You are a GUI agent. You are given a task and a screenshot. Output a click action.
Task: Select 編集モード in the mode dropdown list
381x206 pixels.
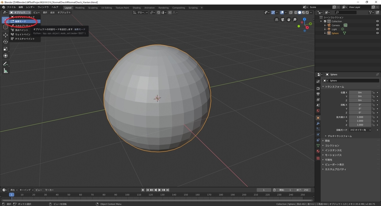(x=25, y=21)
